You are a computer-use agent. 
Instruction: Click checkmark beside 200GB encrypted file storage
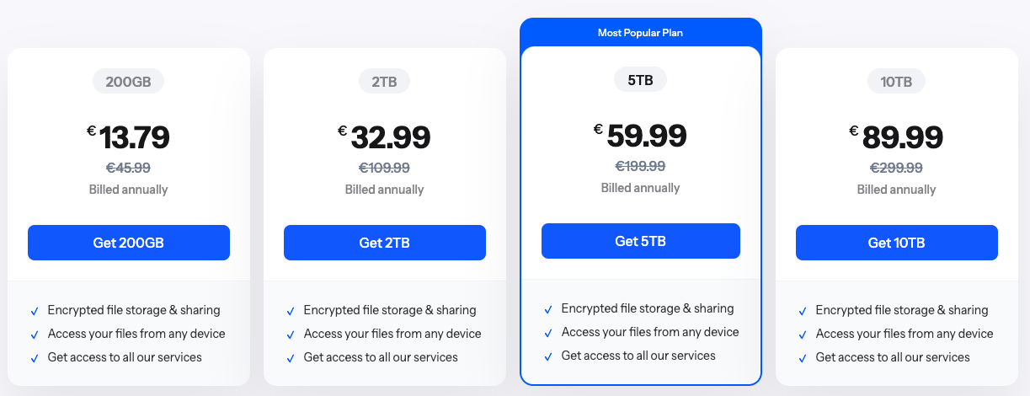(x=34, y=311)
